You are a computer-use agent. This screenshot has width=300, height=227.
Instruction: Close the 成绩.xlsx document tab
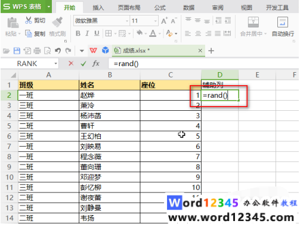tap(200, 51)
